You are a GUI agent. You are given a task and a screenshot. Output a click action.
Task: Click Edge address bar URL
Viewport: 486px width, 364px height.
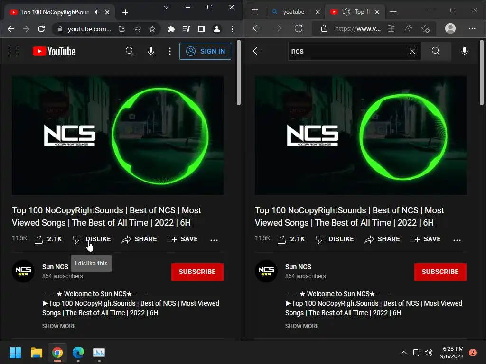click(358, 29)
